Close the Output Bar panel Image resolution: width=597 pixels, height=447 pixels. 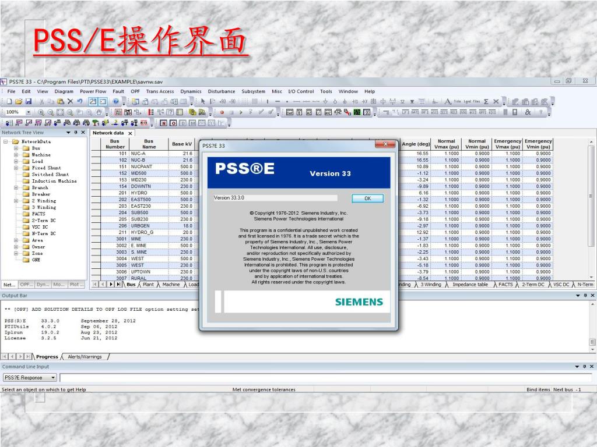pos(592,295)
